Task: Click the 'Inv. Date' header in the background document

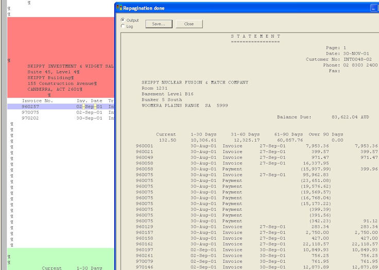Action: point(90,100)
